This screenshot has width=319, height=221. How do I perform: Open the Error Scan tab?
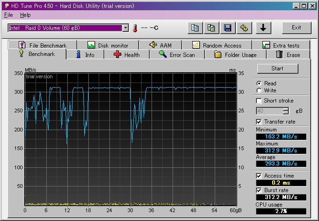177,55
